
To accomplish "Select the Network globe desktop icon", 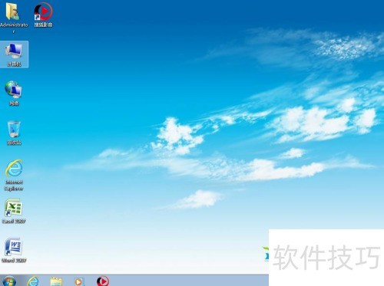I will click(x=13, y=90).
